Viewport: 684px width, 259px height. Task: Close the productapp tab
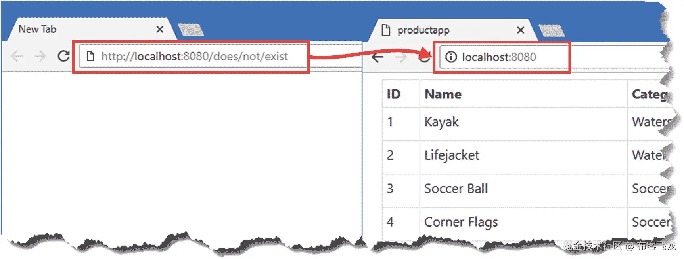pos(521,30)
